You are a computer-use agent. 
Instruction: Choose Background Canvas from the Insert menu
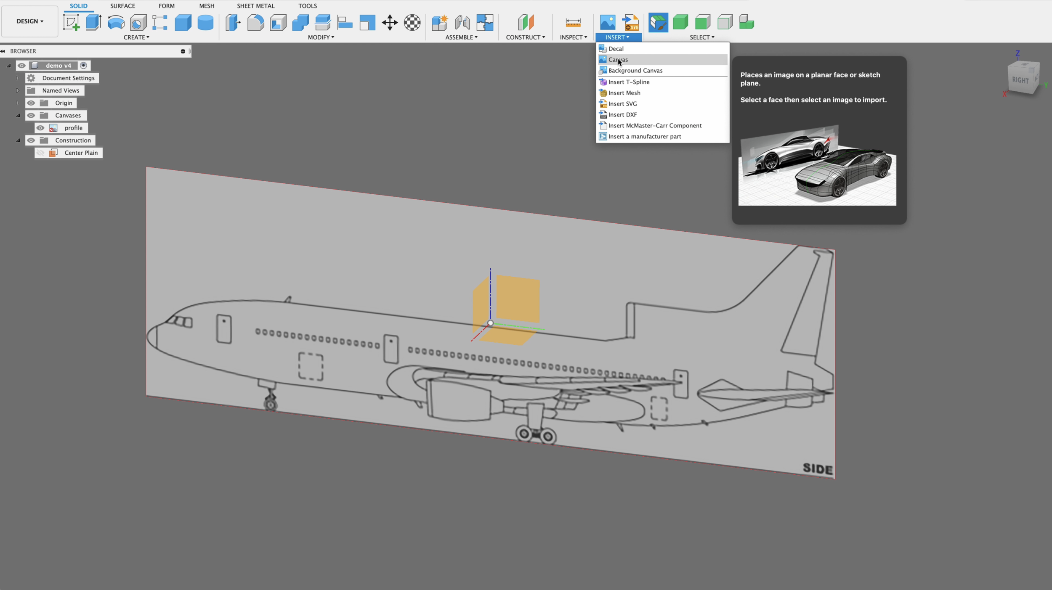(x=635, y=70)
